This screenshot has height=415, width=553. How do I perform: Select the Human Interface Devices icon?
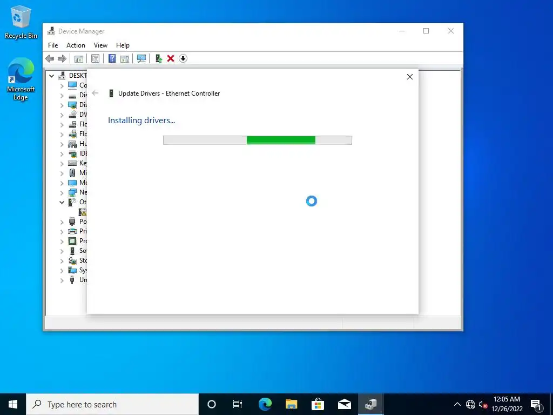[72, 144]
